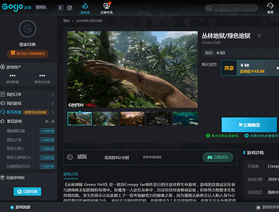Click the 立即兑换 redeem button

(27, 191)
